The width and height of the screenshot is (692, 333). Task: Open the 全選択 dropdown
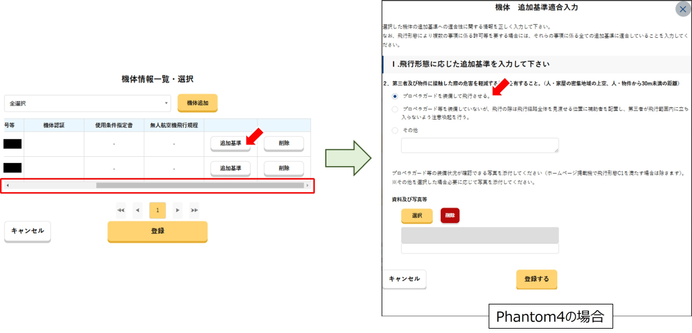coord(88,103)
